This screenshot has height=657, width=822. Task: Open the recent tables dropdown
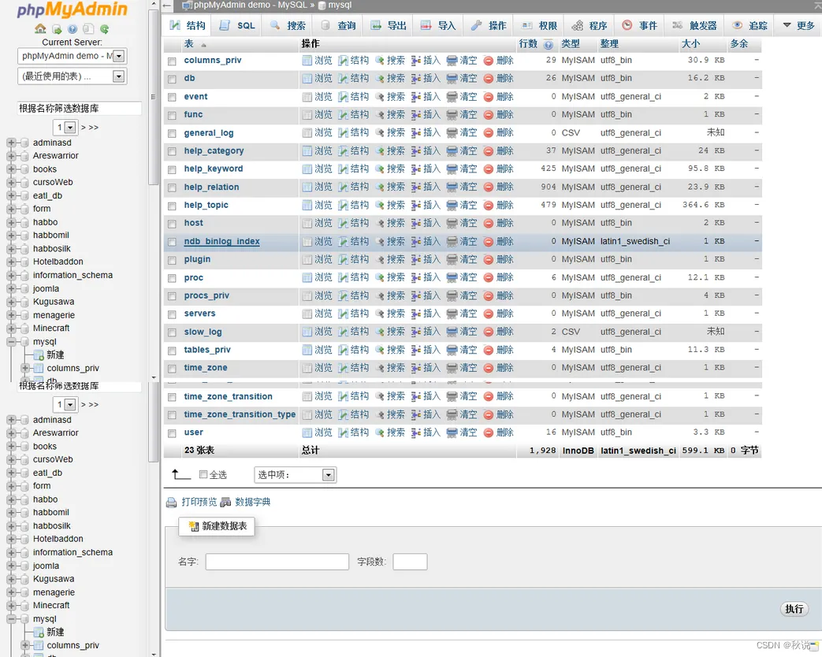73,76
